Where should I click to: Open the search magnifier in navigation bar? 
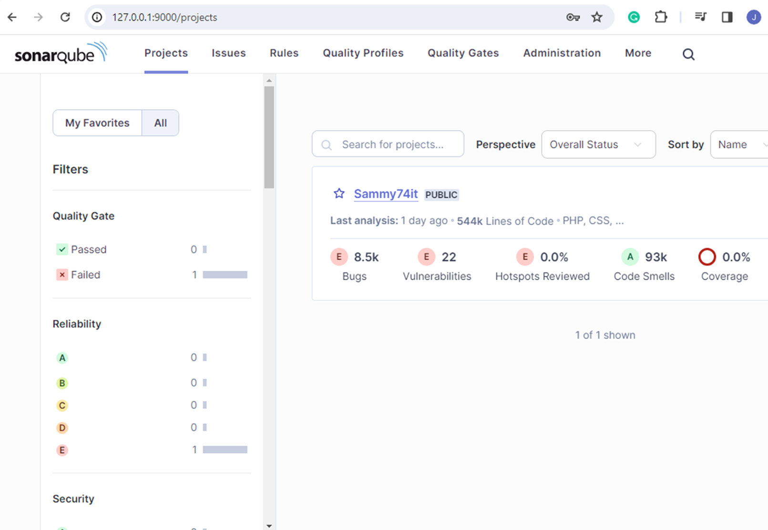click(x=688, y=54)
